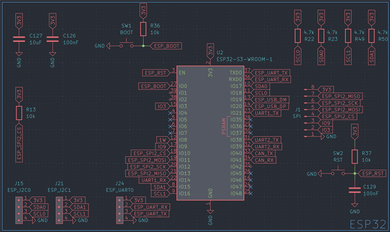
Task: Select the ESP_RST label at EN pin 3
Action: pyautogui.click(x=156, y=73)
